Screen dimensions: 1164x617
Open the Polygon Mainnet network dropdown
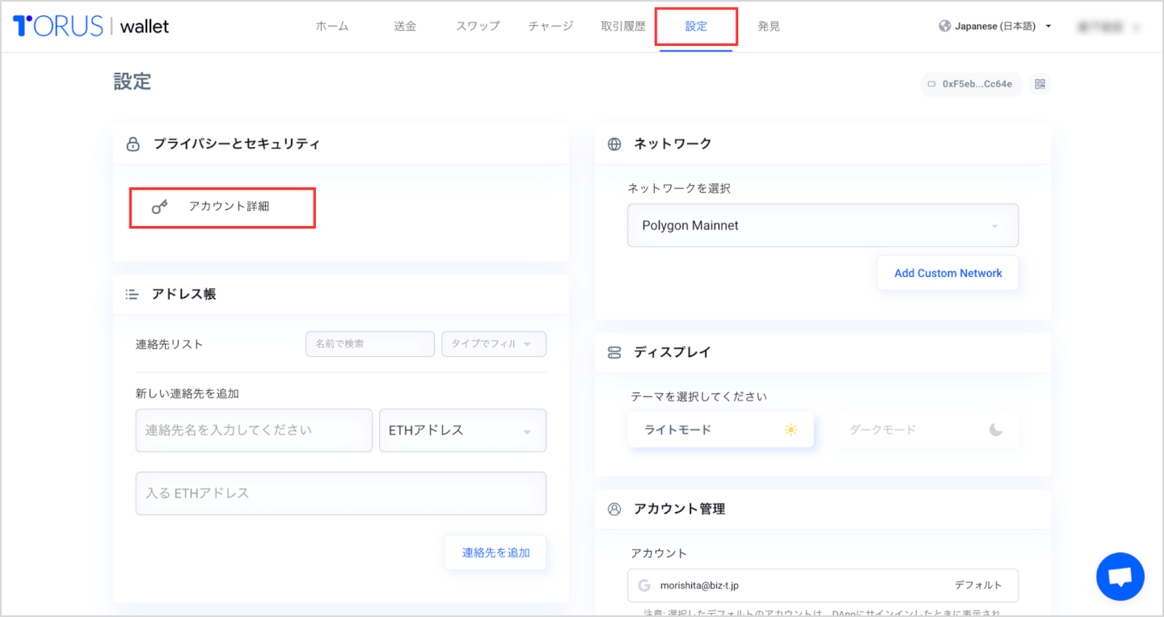pyautogui.click(x=822, y=225)
